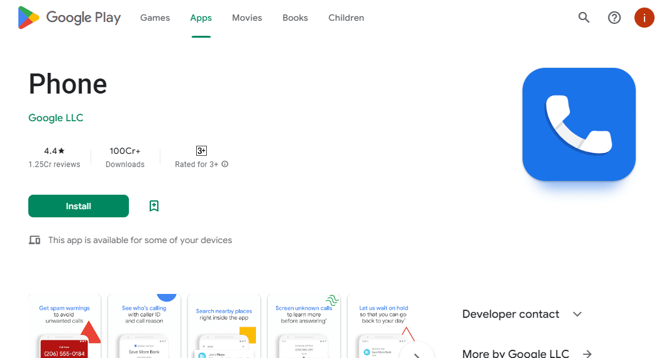Open the Get spam warnings screenshot
This screenshot has height=358, width=664.
coord(64,326)
